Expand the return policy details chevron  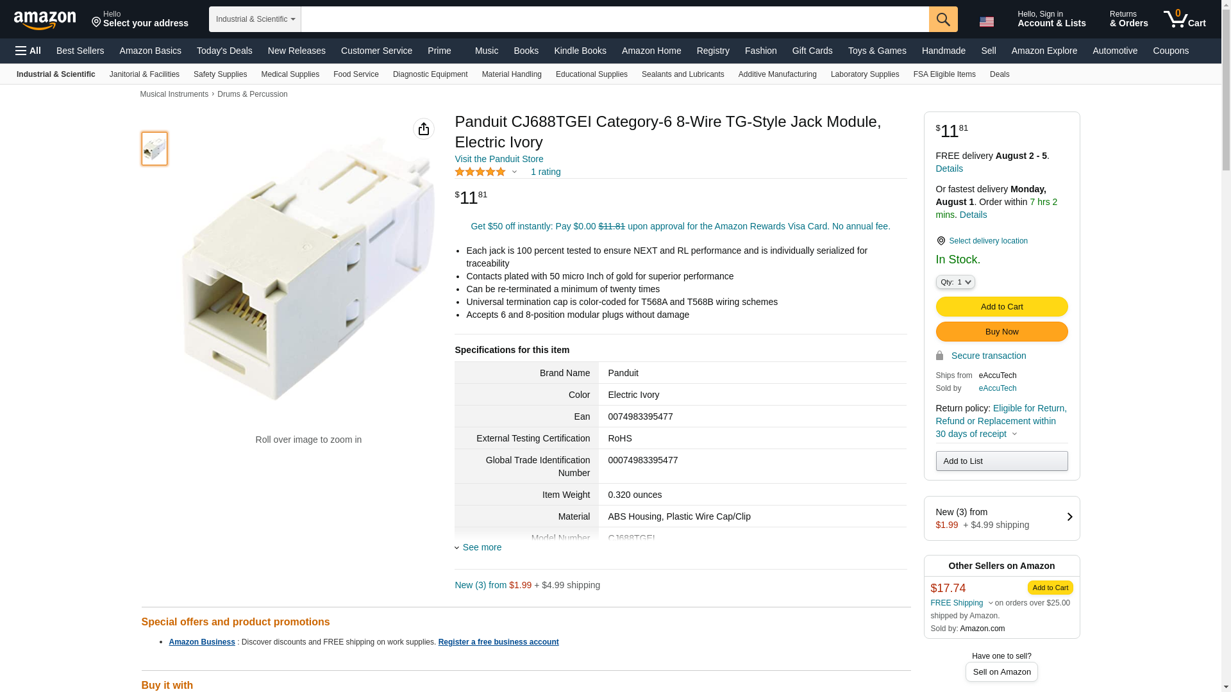tap(1014, 434)
